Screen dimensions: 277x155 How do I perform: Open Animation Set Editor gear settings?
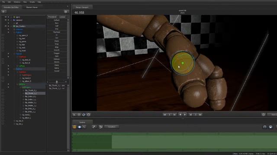point(66,12)
